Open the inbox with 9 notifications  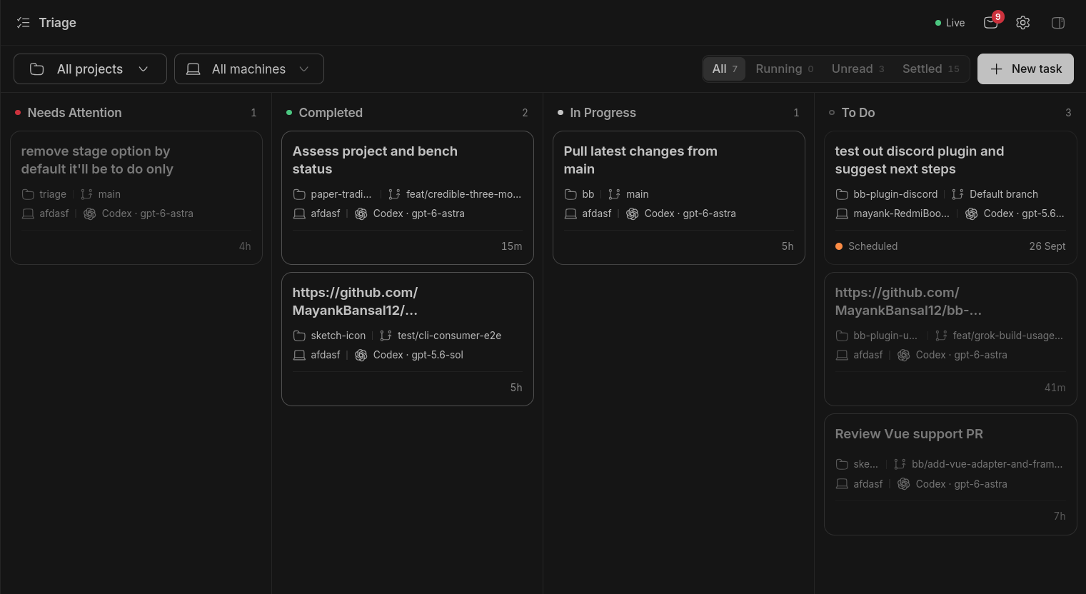[x=990, y=23]
